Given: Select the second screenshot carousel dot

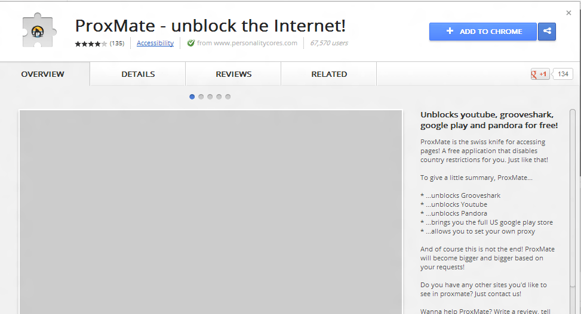Looking at the screenshot, I should (x=201, y=97).
